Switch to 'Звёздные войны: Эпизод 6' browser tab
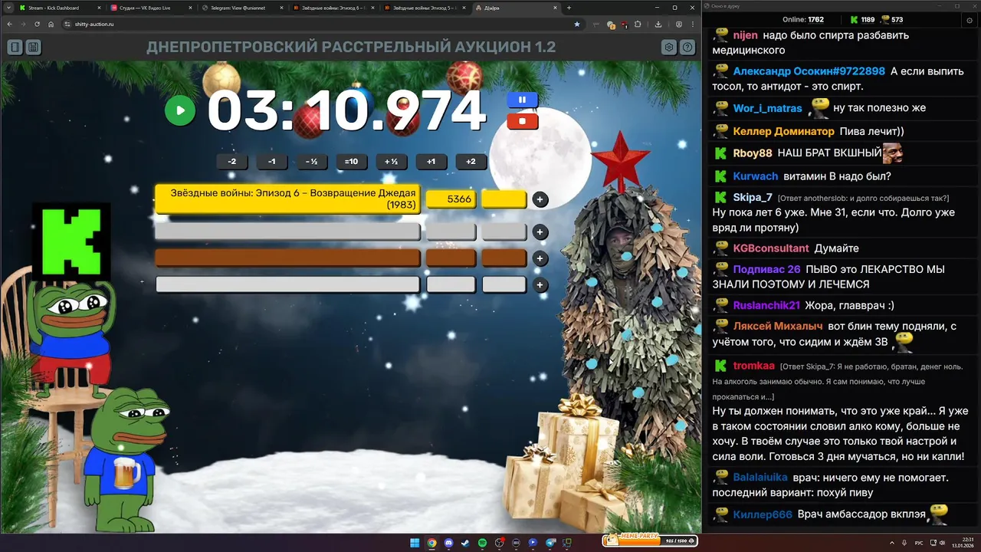This screenshot has height=552, width=981. 332,8
